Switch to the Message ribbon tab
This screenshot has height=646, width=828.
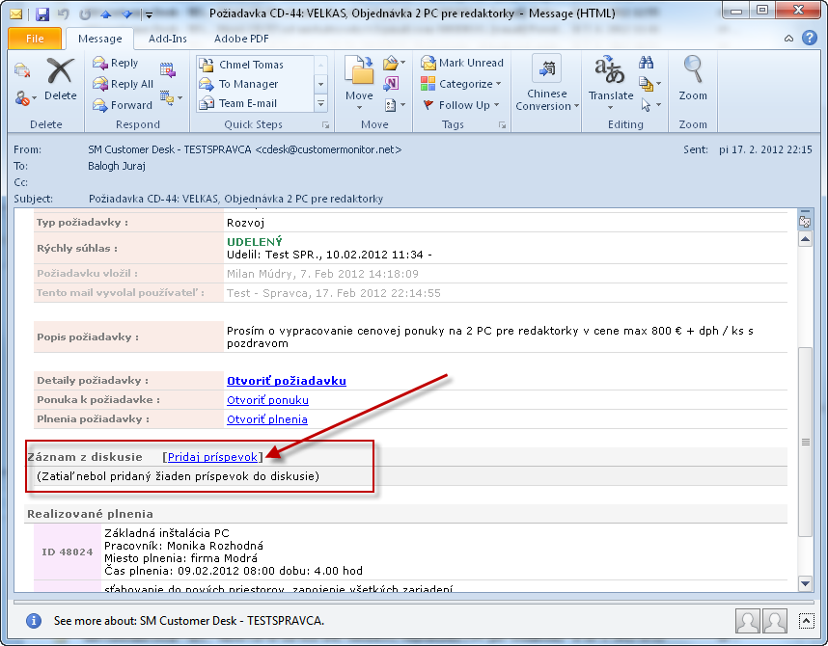click(99, 39)
